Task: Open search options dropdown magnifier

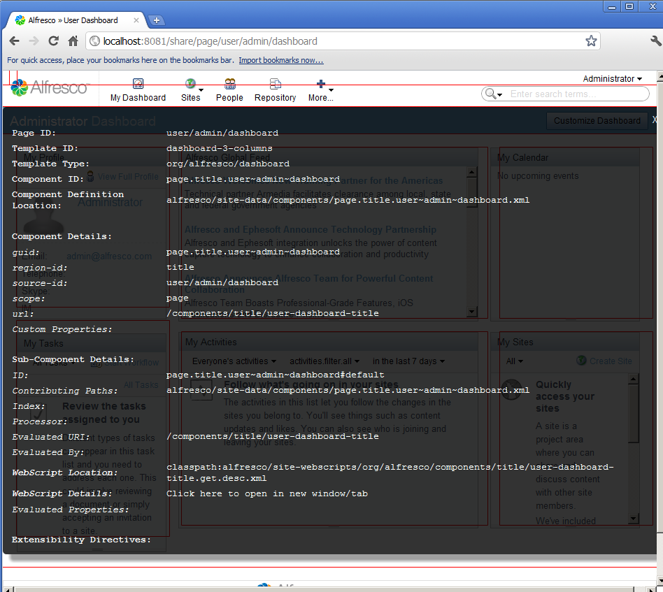Action: (493, 94)
